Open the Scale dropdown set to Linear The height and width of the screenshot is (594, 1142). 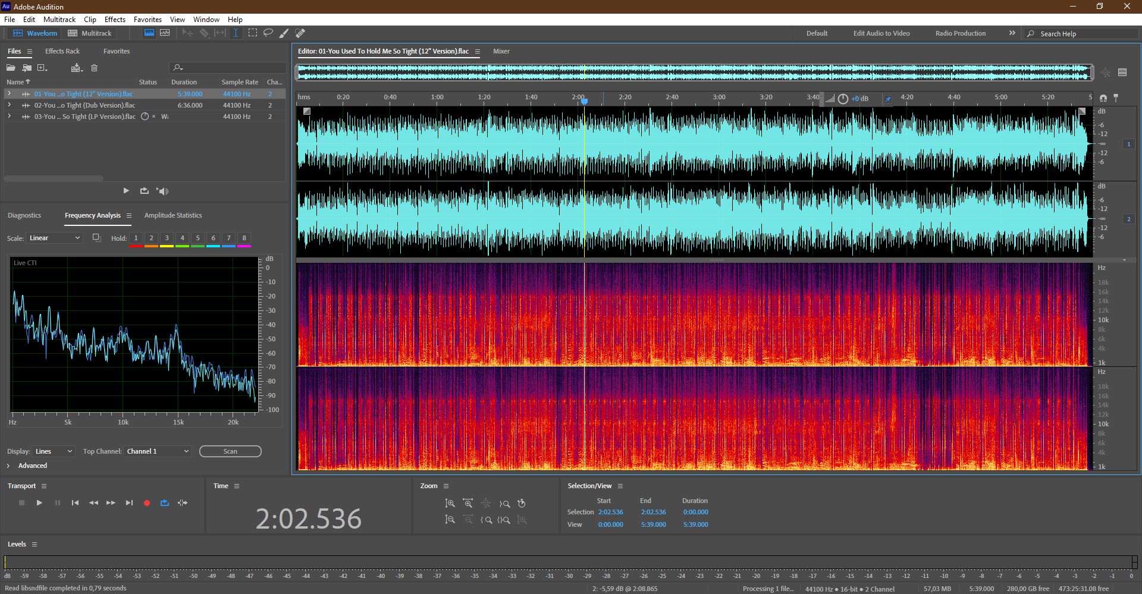pos(55,238)
